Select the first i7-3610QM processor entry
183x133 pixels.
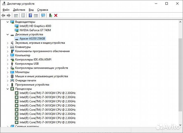click(48, 93)
